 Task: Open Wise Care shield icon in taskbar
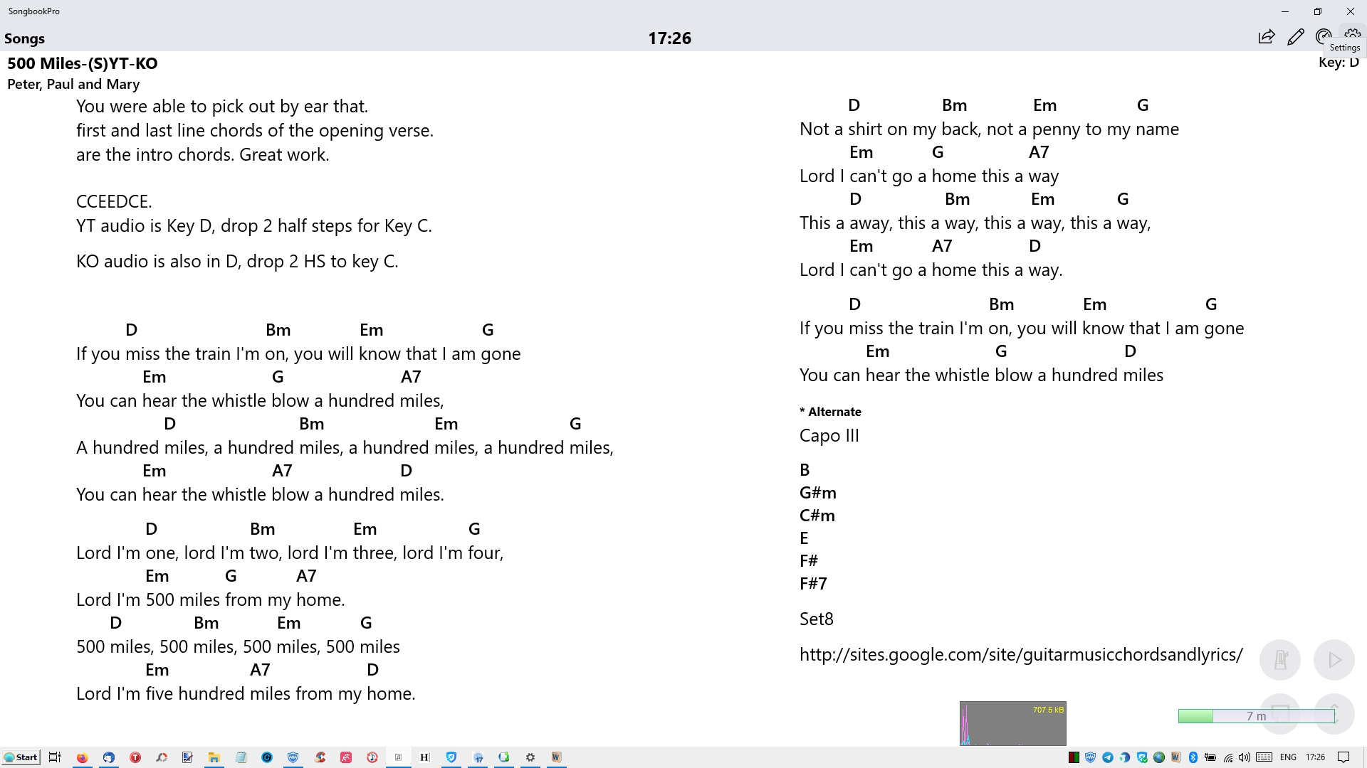pos(293,757)
